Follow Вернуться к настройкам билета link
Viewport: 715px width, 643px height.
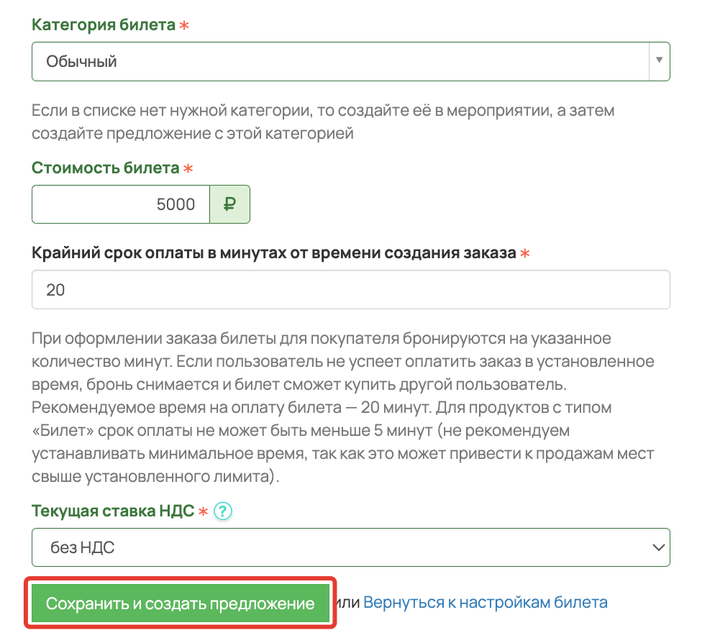coord(485,603)
